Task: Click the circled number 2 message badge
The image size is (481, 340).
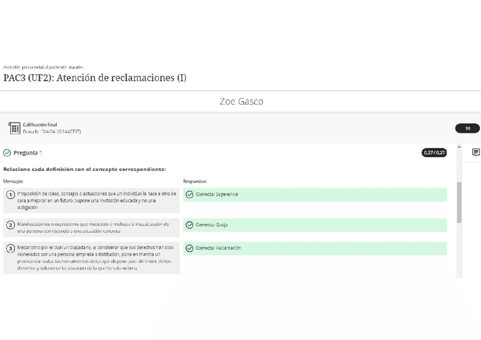Action: [10, 225]
